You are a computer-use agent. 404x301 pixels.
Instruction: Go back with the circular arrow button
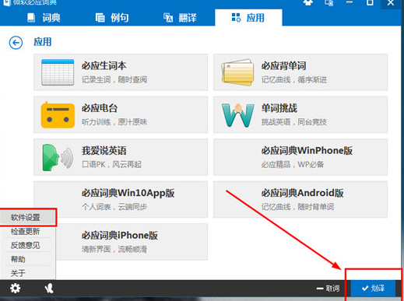(16, 43)
